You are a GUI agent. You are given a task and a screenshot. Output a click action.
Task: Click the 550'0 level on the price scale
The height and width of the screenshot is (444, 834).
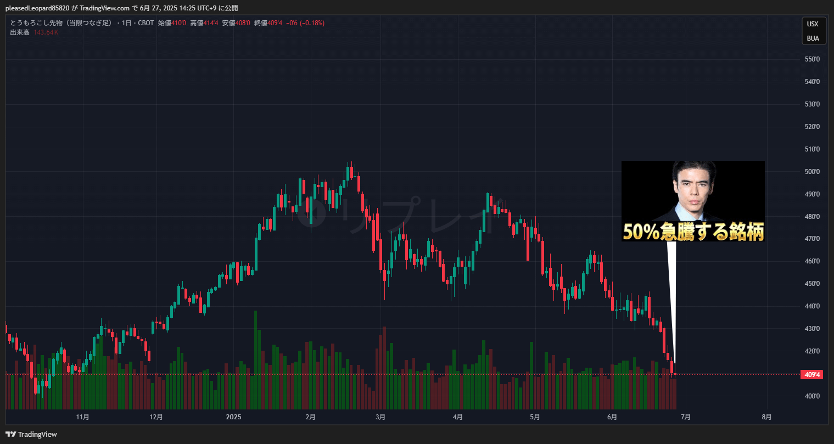(811, 59)
